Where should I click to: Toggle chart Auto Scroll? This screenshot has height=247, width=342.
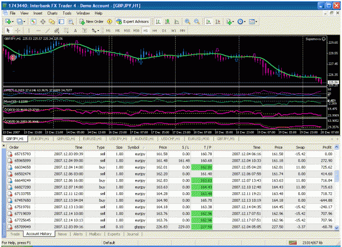[x=208, y=21]
